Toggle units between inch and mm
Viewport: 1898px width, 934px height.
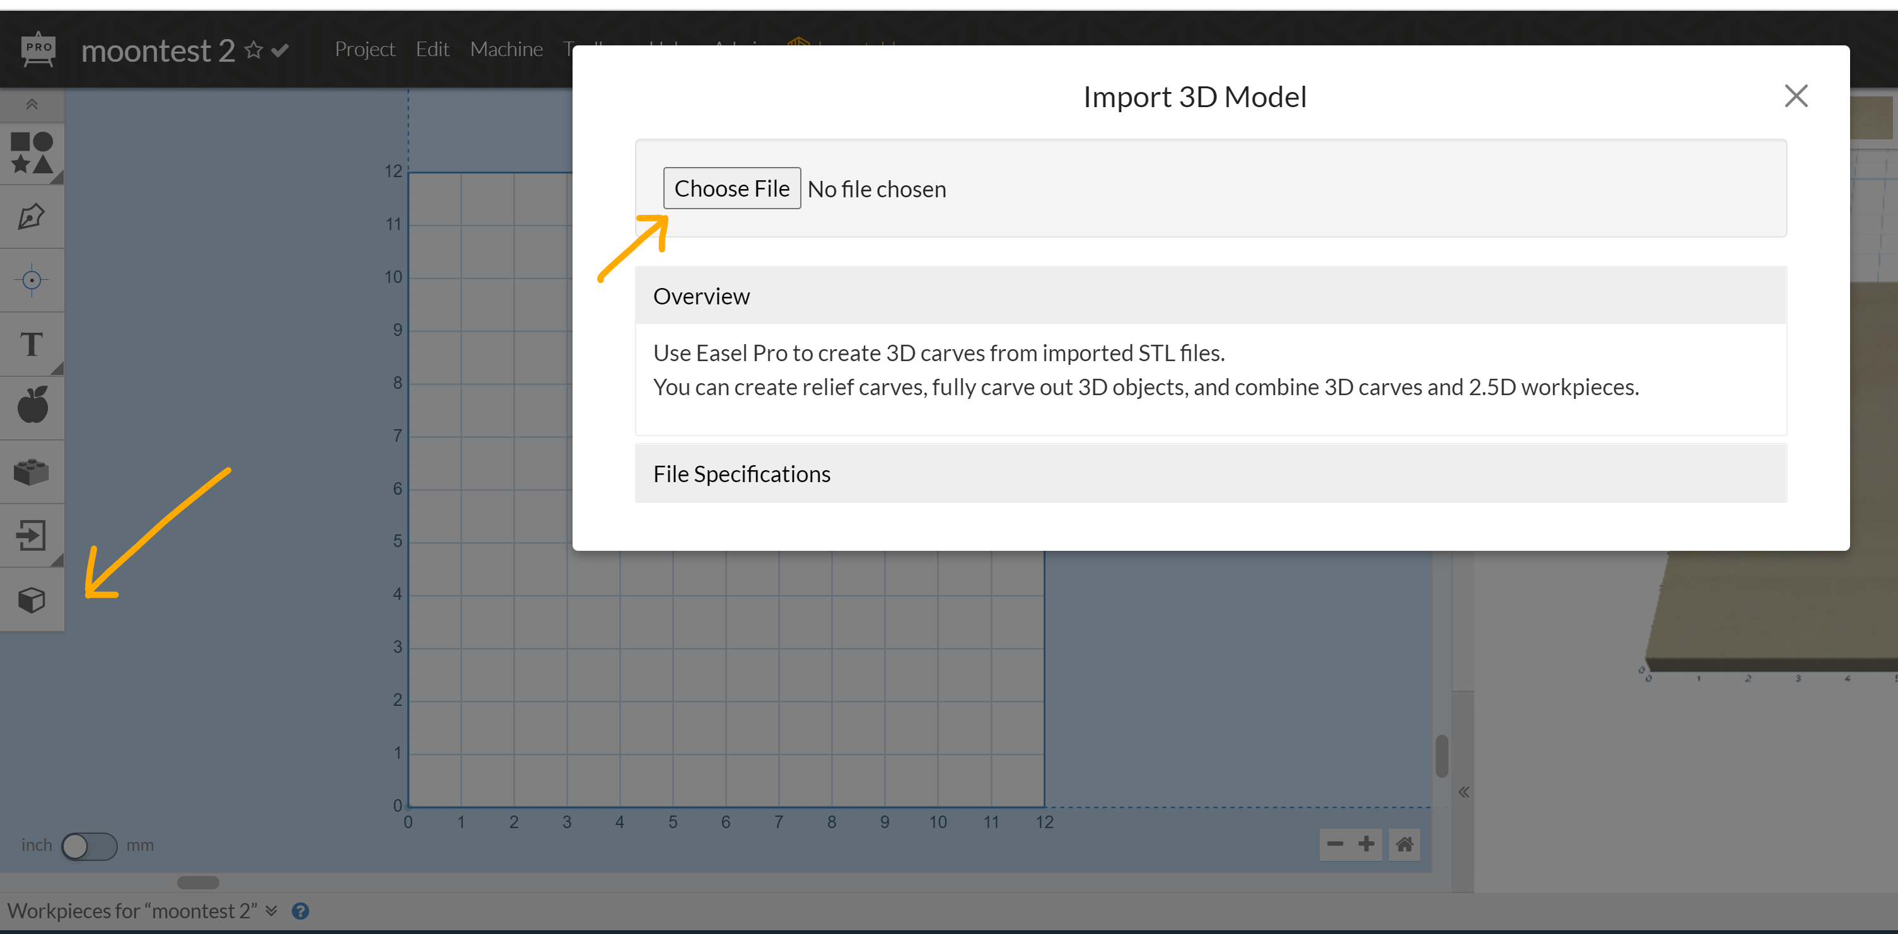pyautogui.click(x=88, y=846)
